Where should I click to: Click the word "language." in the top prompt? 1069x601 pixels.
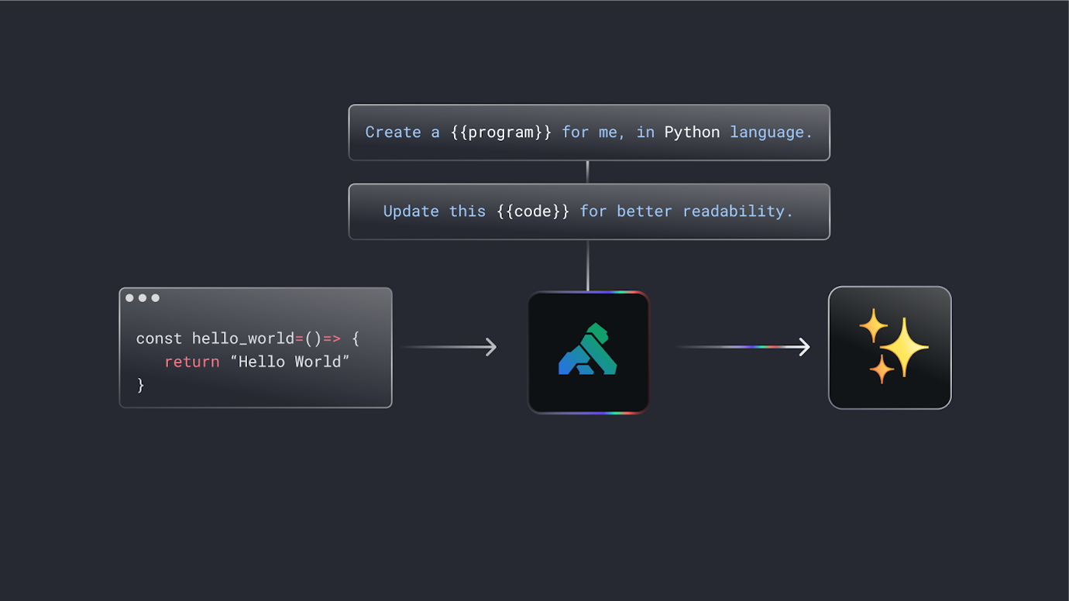click(x=771, y=132)
